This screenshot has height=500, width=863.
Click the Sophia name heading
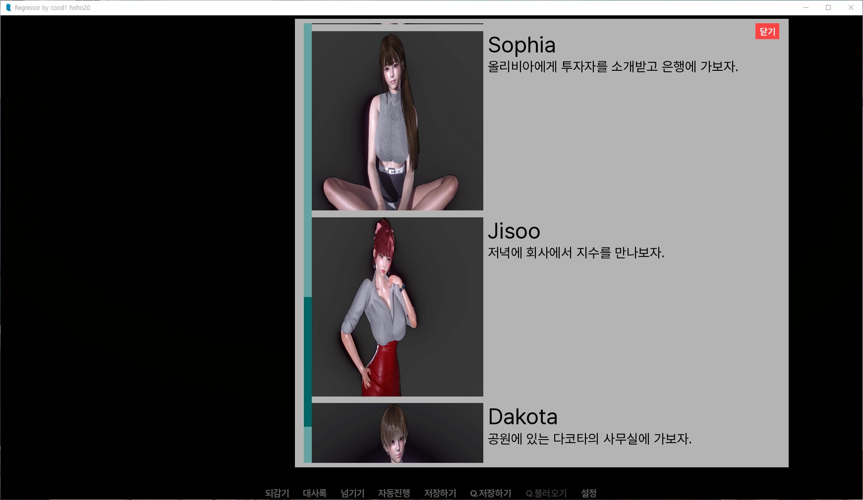coord(521,45)
